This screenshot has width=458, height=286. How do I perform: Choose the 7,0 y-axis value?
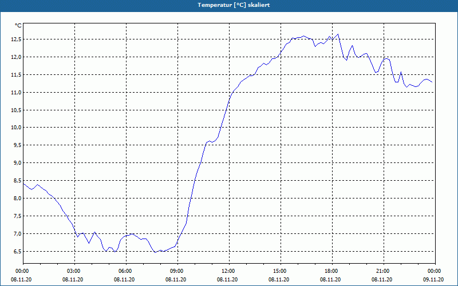click(18, 233)
